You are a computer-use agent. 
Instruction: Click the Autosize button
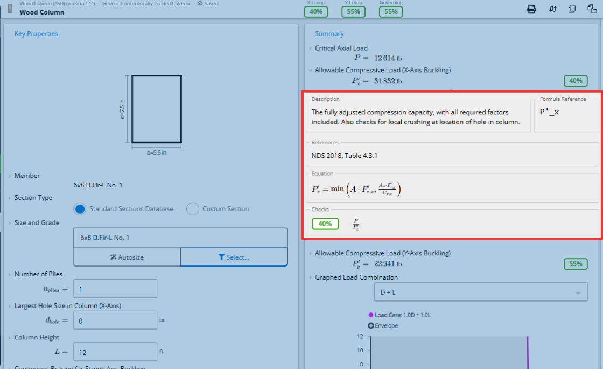(x=127, y=257)
